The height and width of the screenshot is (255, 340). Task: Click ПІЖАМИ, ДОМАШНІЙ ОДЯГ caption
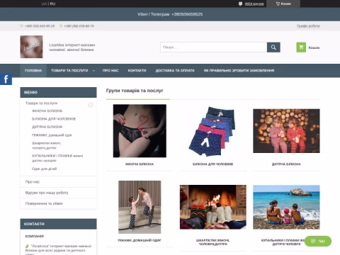140,240
